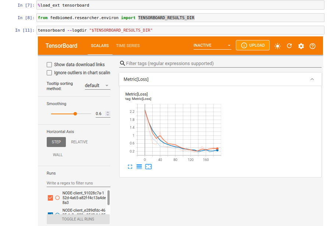
Task: Deselect the NODE-client_91028c7a run checkbox
Action: (x=50, y=197)
